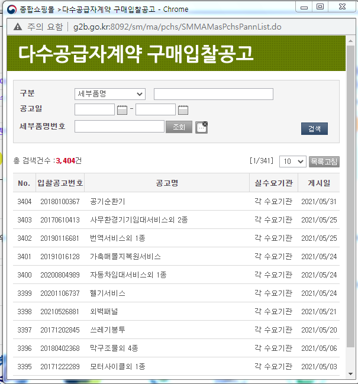Click the scrollbar up arrow

coord(351,41)
